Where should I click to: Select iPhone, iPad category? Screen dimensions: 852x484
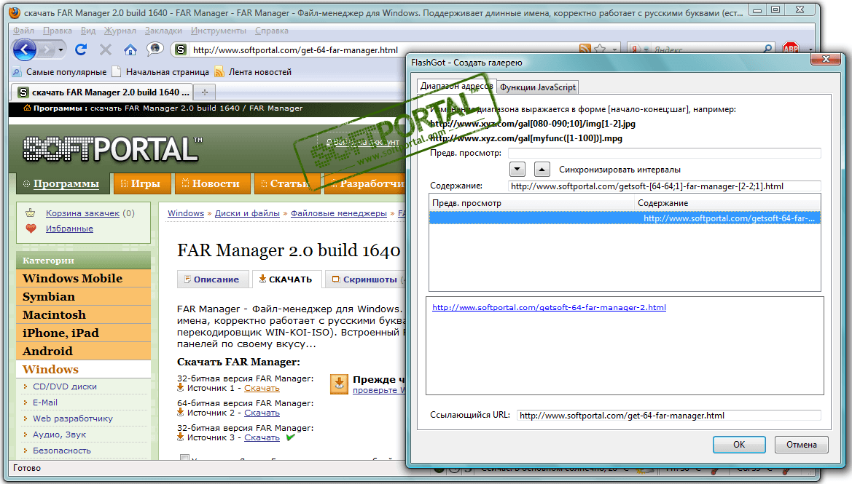coord(83,333)
